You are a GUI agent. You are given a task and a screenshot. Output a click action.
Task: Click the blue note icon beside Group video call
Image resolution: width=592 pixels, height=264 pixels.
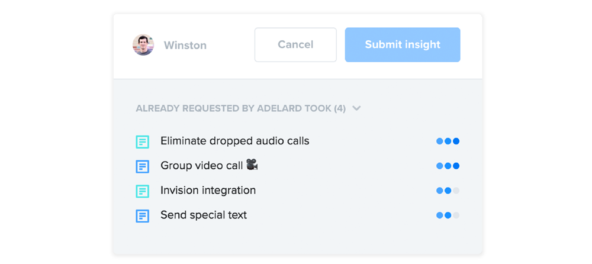tap(142, 166)
